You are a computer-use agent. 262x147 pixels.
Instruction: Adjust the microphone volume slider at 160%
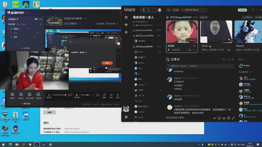[x=59, y=95]
